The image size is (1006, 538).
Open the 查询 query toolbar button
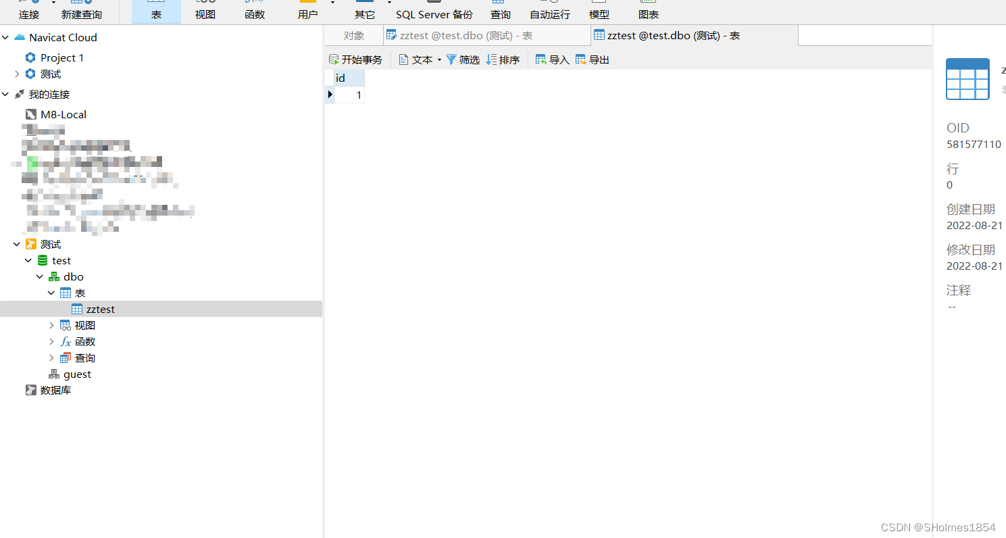click(x=501, y=11)
